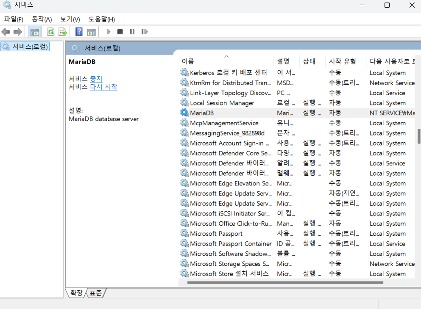Open the 파일(F) menu
The image size is (421, 309).
pos(14,19)
